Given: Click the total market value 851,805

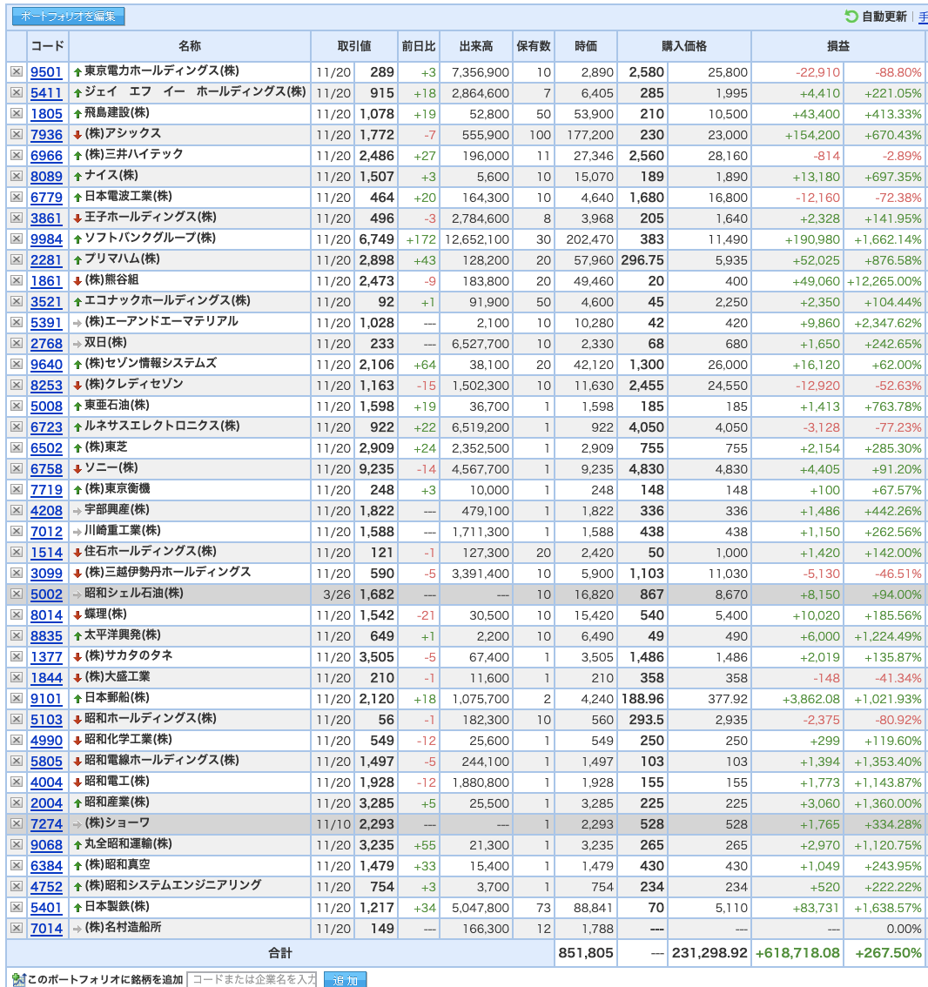Looking at the screenshot, I should click(586, 953).
